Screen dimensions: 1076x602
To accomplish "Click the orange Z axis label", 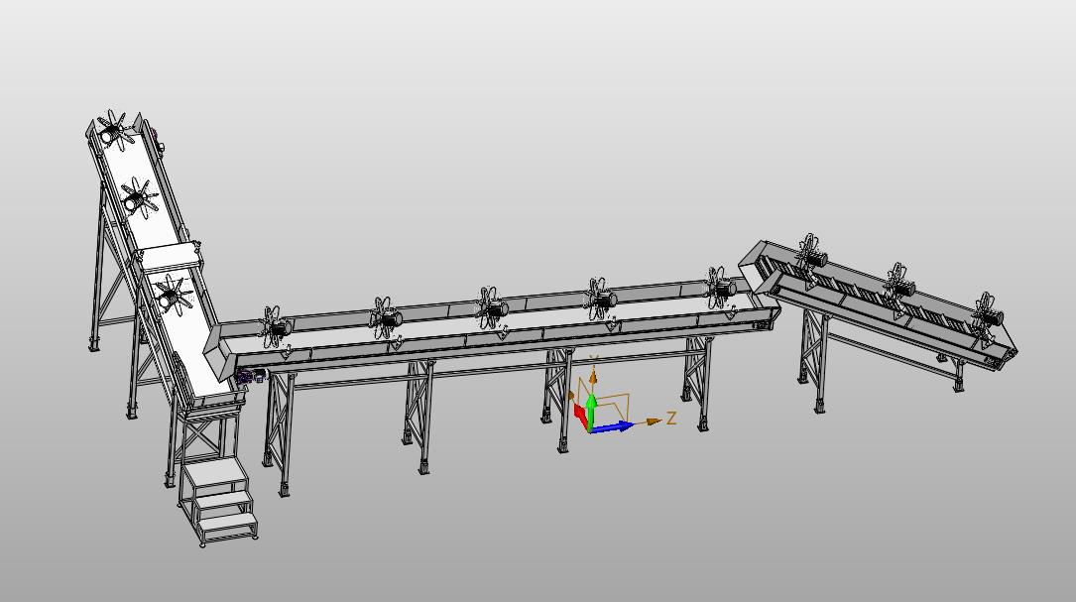I will (671, 418).
